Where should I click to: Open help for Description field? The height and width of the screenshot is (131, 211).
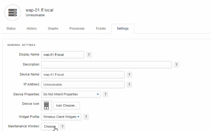(x=176, y=65)
